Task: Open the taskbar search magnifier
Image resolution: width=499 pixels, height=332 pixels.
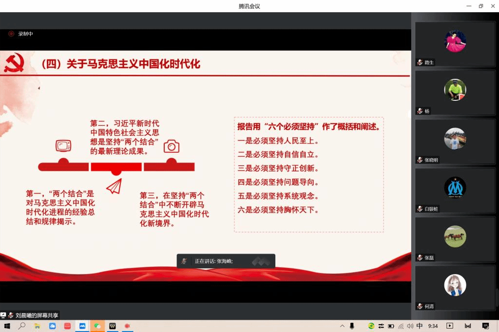Action: click(x=22, y=326)
